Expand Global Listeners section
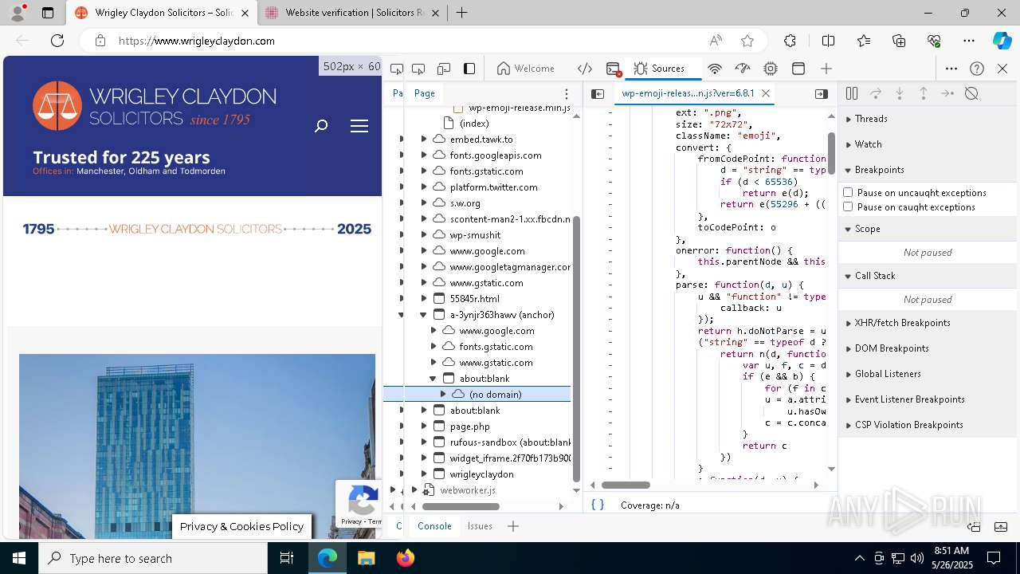The width and height of the screenshot is (1020, 574). 929,374
